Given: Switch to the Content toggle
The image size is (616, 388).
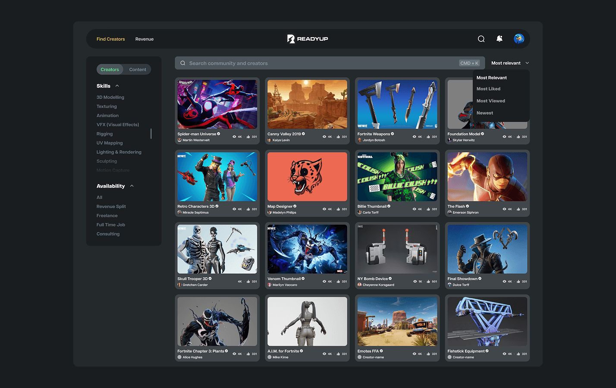Looking at the screenshot, I should (x=138, y=69).
